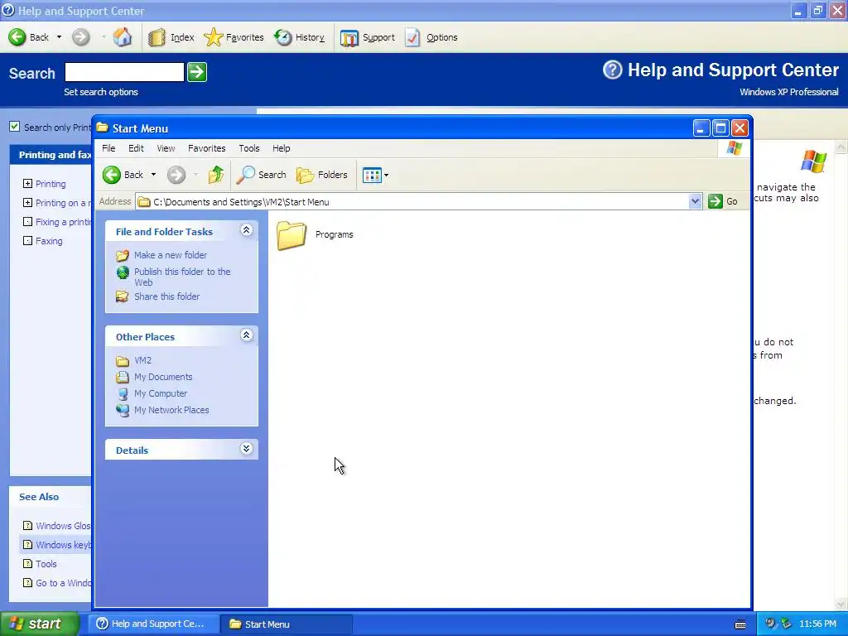The image size is (848, 636).
Task: Maximize the Start Menu explorer window
Action: point(720,128)
